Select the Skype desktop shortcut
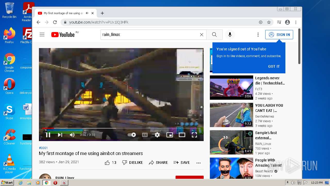 point(9,112)
